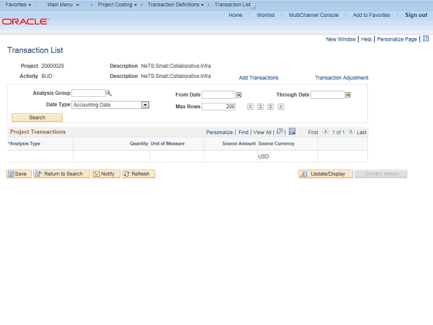Open Analysis Group lookup magnifier icon
Viewport: 433px width, 325px height.
108,93
